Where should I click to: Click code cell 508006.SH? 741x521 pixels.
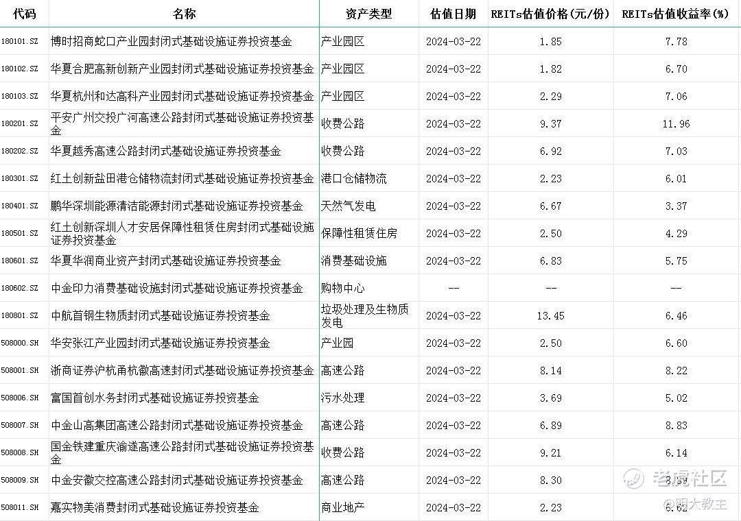19,397
